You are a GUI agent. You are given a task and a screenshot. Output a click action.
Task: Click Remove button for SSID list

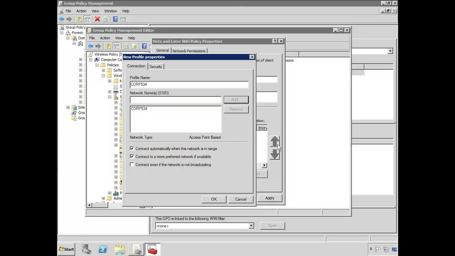point(236,110)
